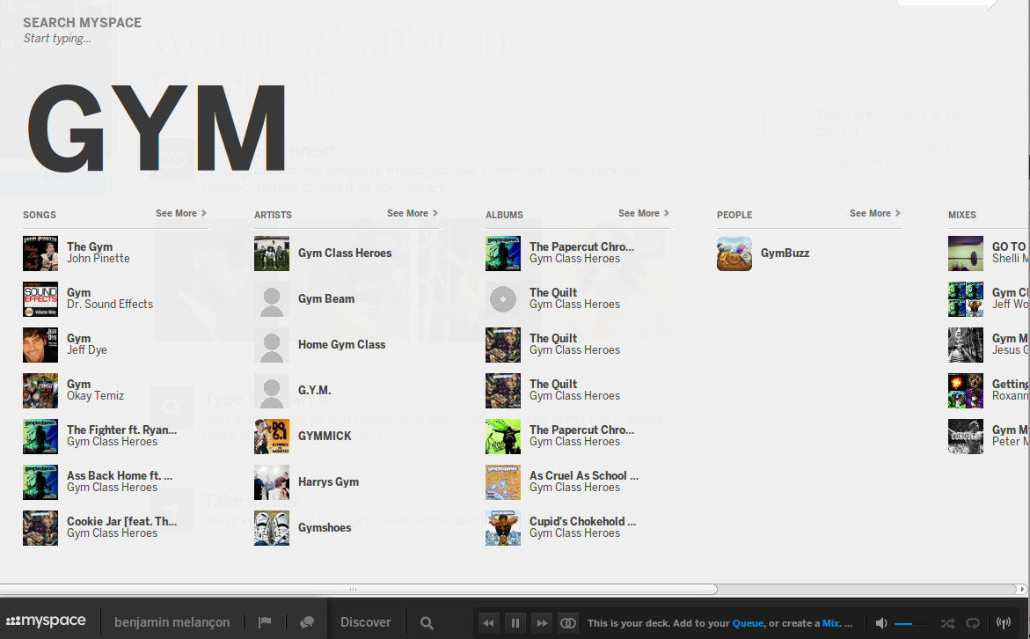The width and height of the screenshot is (1030, 639).
Task: Expand See More for Albums
Action: (644, 213)
